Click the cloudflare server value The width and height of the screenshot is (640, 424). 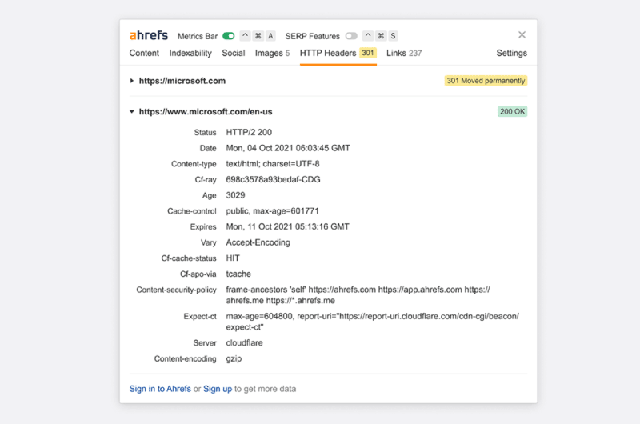click(245, 342)
